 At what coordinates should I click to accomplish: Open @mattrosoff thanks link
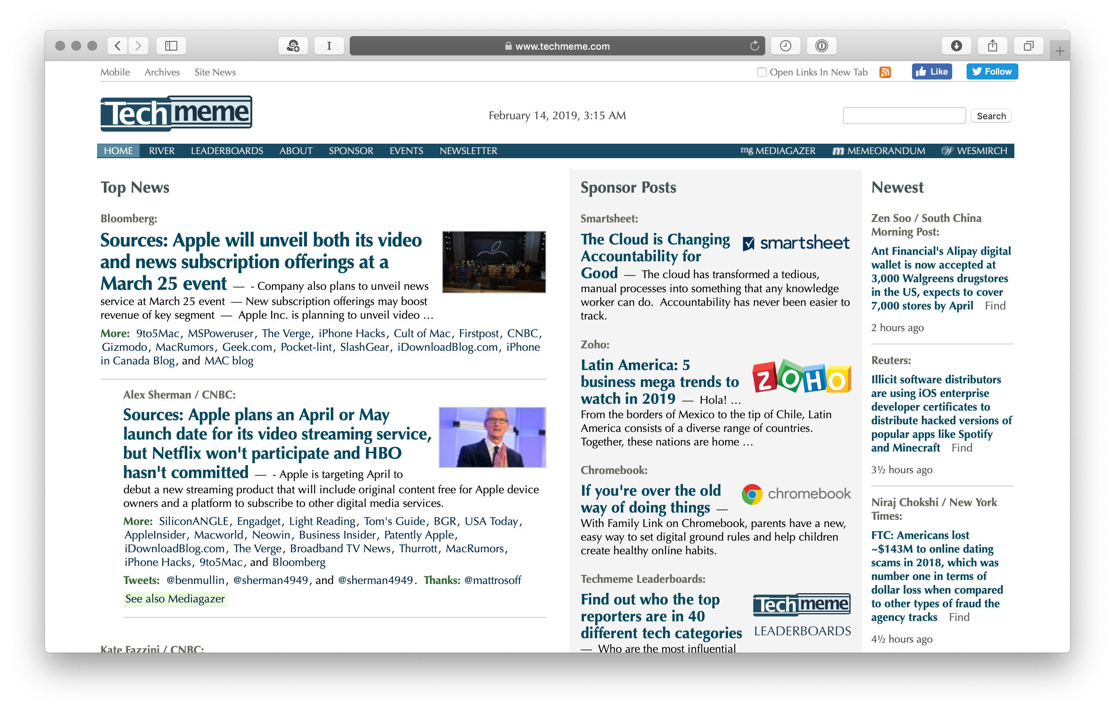[492, 580]
